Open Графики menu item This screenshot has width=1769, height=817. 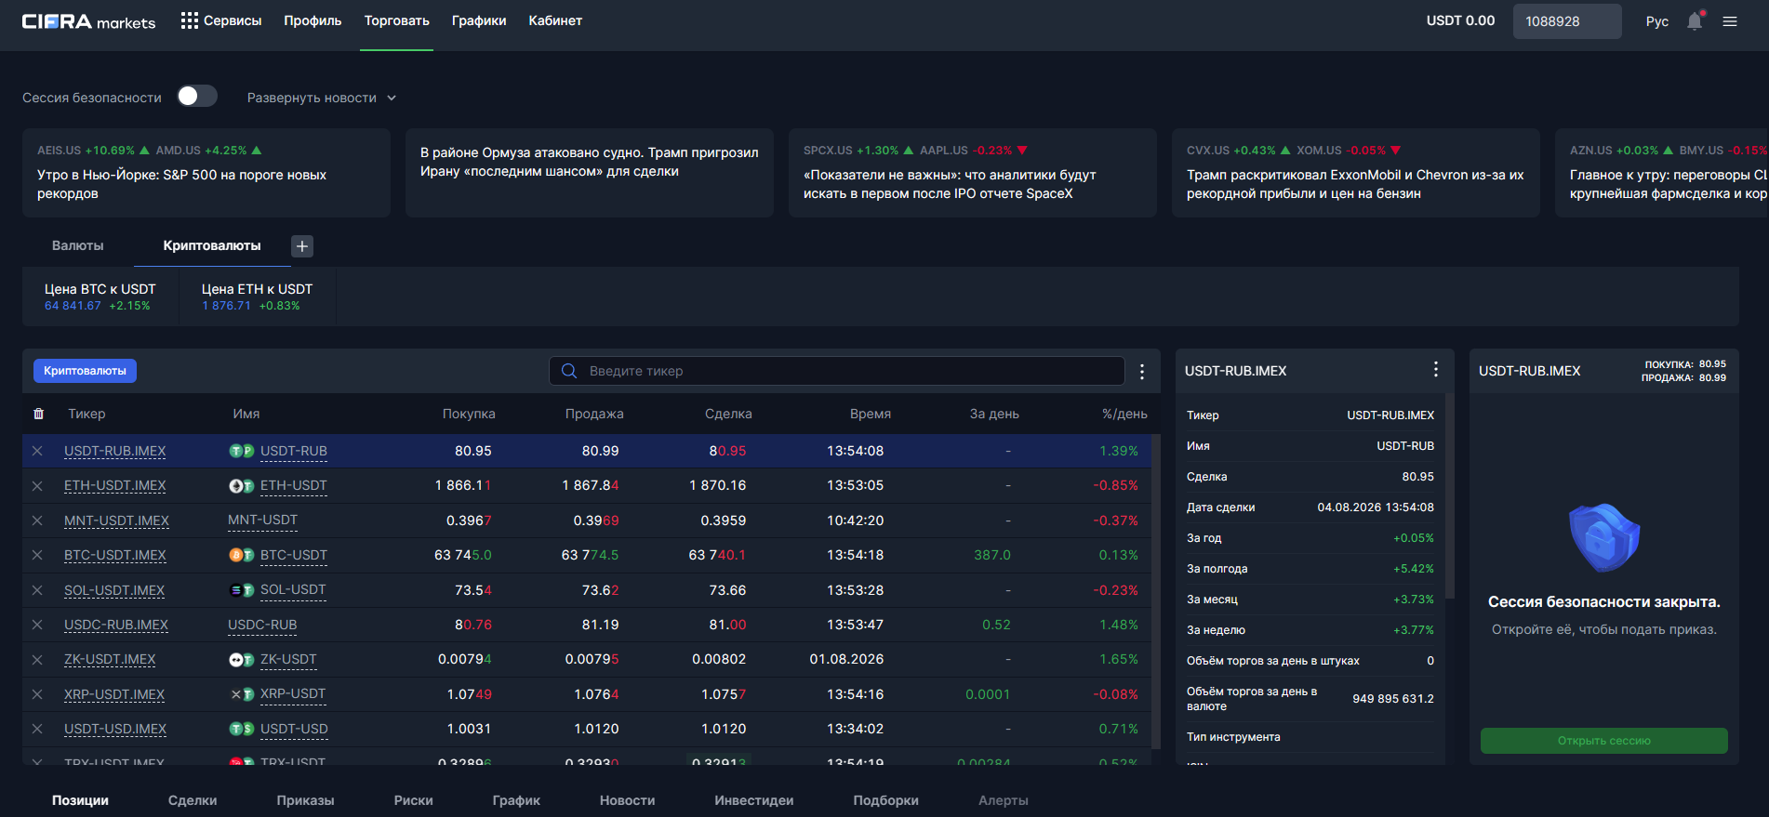pyautogui.click(x=479, y=20)
